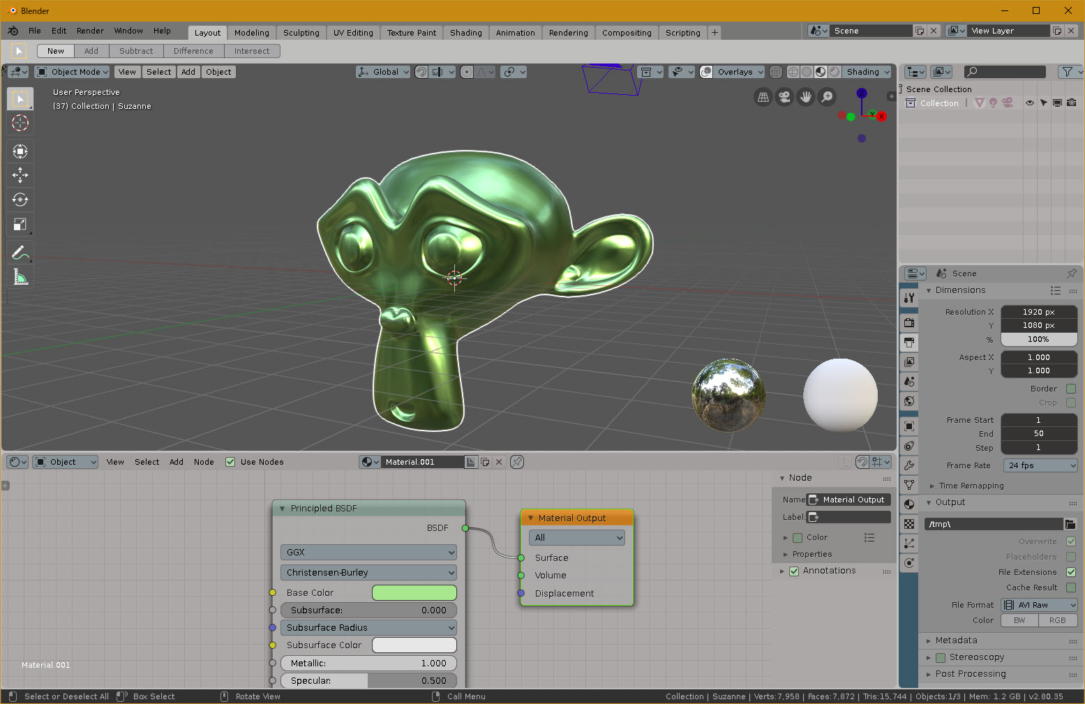Open Modifiers wrench tab
Image resolution: width=1085 pixels, height=704 pixels.
click(x=909, y=465)
